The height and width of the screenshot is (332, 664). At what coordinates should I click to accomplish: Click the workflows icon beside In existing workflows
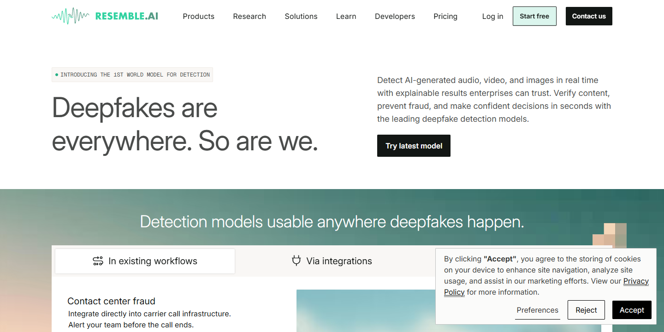click(98, 261)
